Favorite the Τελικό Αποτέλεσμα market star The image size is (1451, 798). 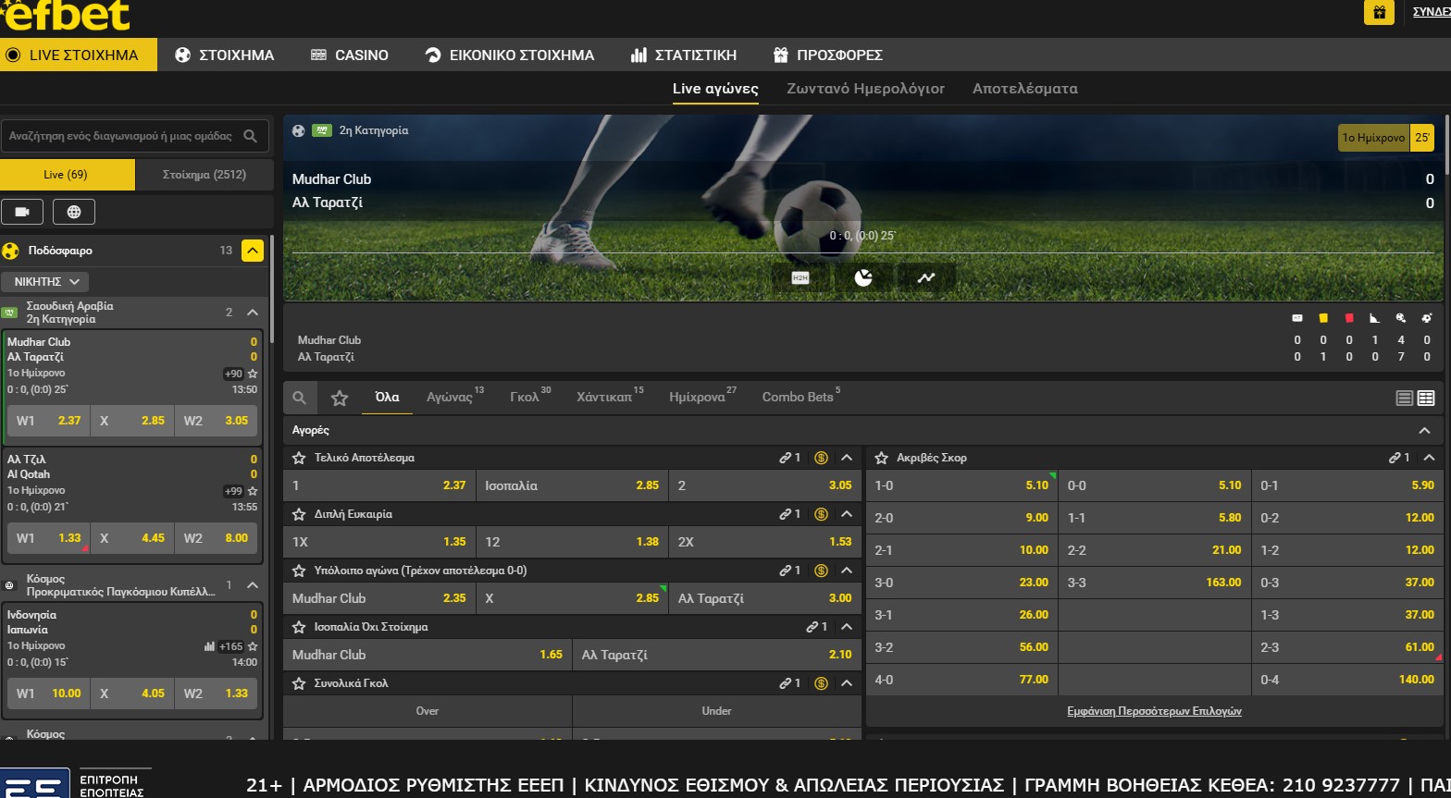coord(299,458)
